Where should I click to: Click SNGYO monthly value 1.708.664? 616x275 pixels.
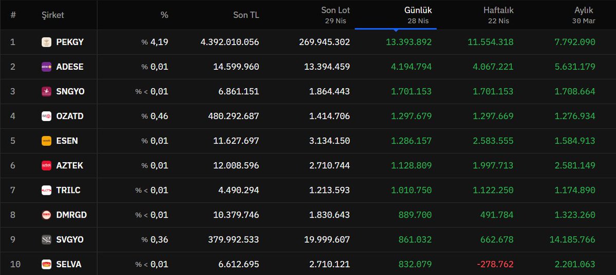[575, 91]
